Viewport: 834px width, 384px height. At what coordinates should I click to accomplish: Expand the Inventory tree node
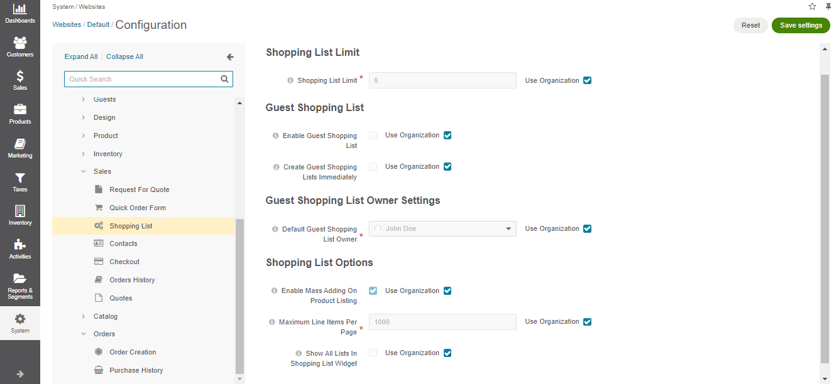(x=84, y=154)
